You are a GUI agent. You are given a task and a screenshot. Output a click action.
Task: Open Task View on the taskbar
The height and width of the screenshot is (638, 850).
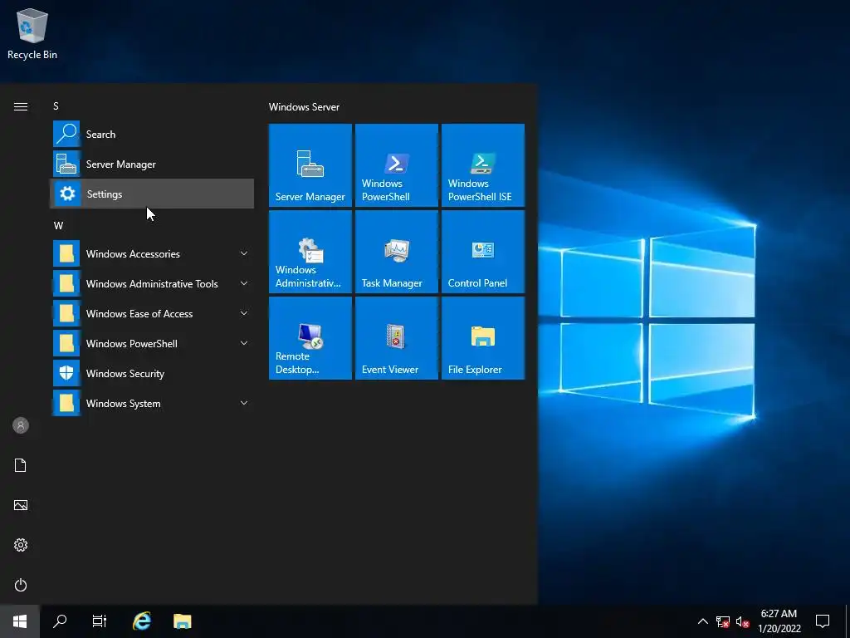coord(100,621)
